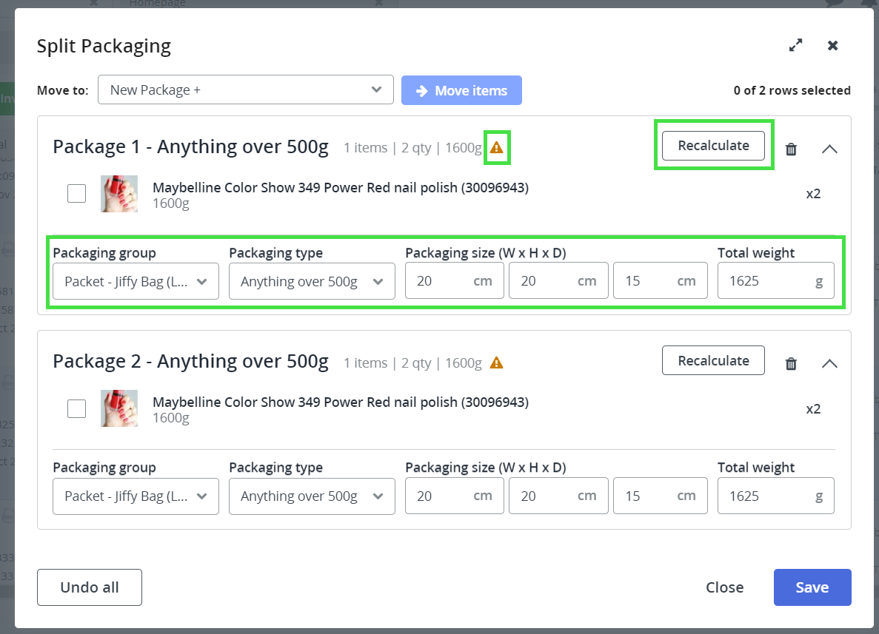Click Recalculate for Package 2
Viewport: 879px width, 634px height.
pyautogui.click(x=713, y=360)
